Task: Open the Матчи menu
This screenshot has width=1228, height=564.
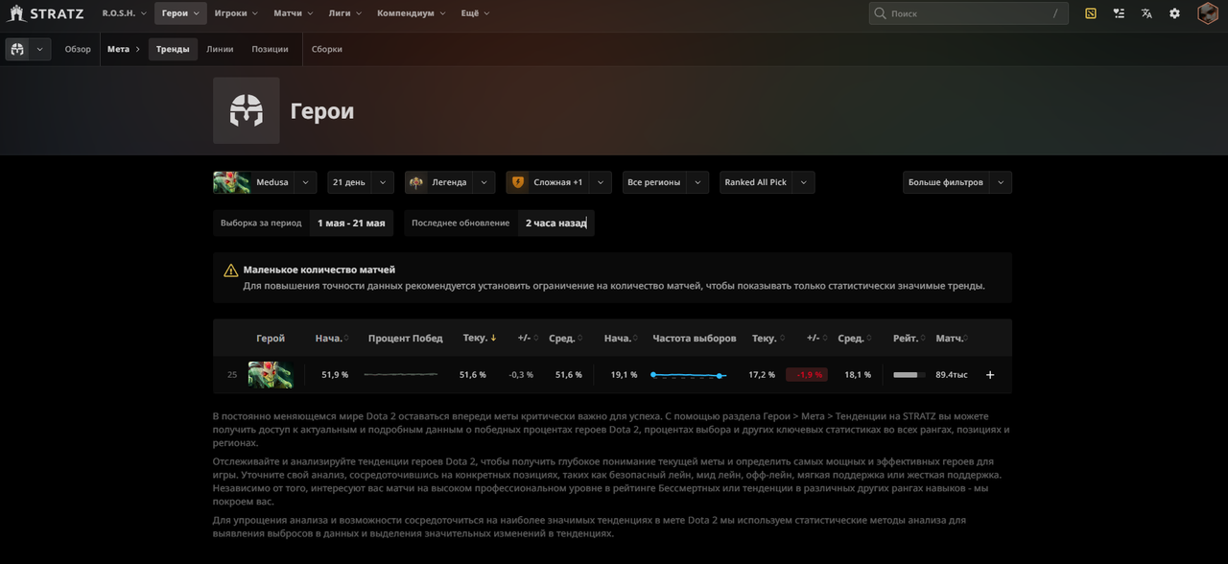Action: (295, 13)
